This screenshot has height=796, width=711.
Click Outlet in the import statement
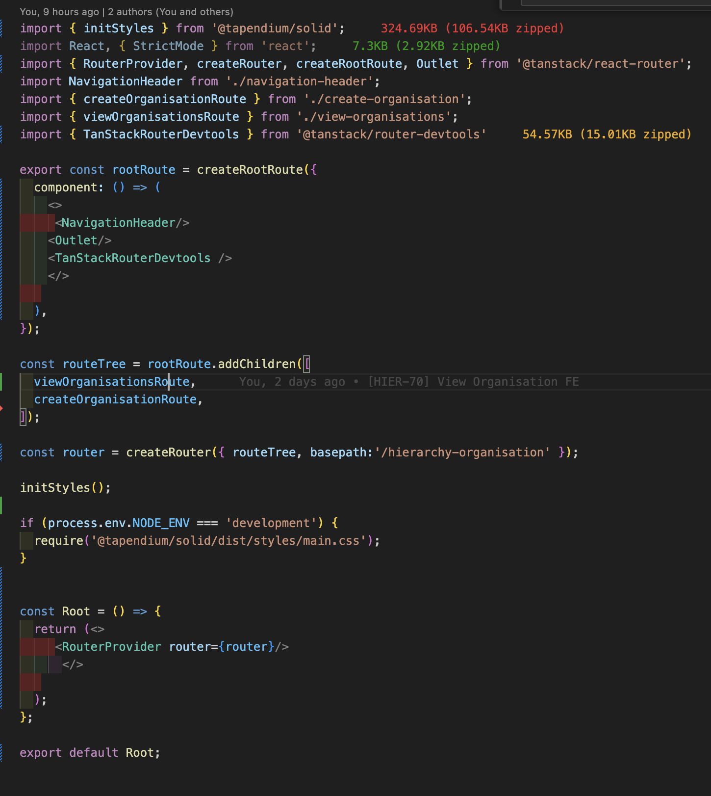437,64
